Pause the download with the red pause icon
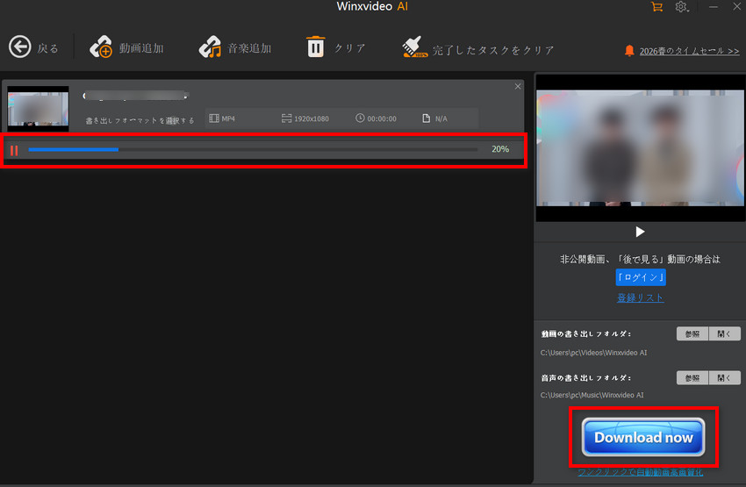 [x=14, y=150]
